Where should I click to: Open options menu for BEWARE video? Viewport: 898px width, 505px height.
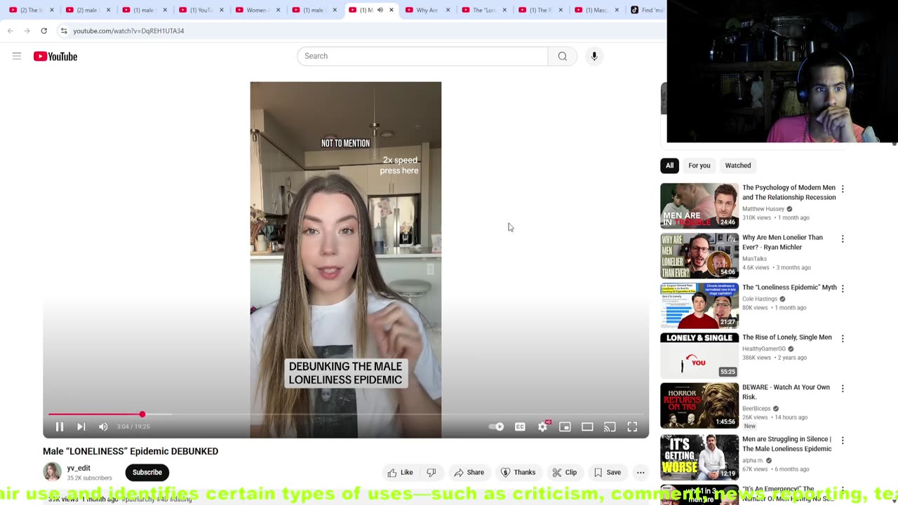coord(843,389)
